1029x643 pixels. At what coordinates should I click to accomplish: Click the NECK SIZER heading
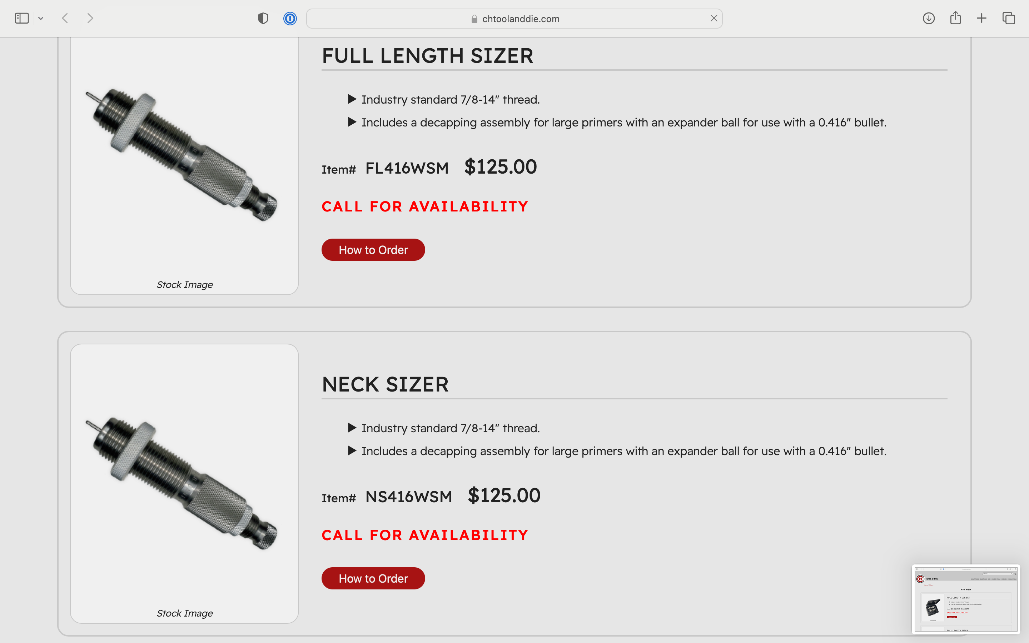point(385,384)
